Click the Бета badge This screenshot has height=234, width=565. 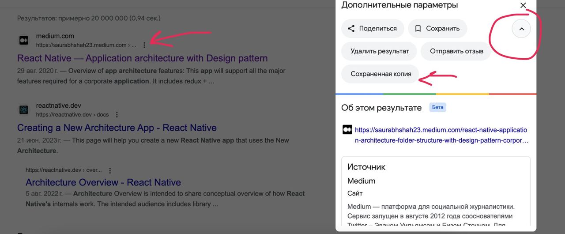click(437, 107)
